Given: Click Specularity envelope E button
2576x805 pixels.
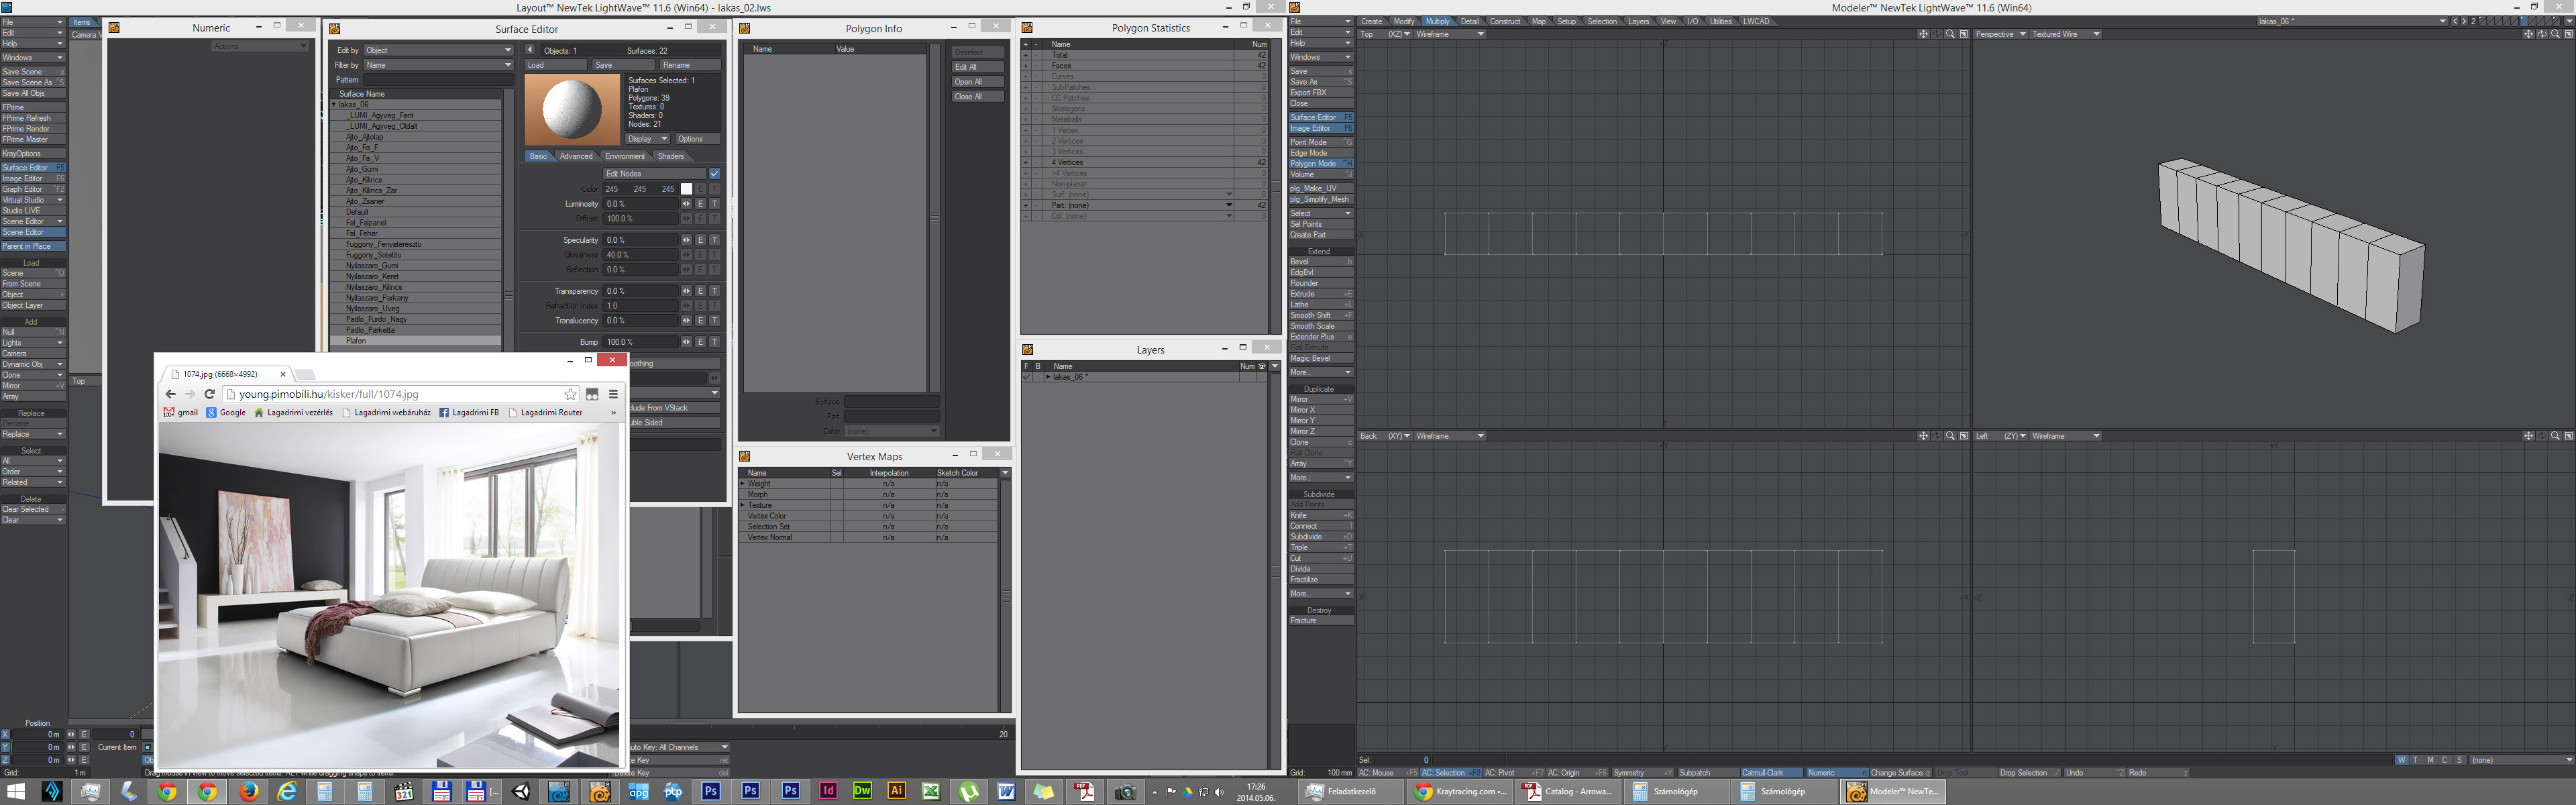Looking at the screenshot, I should 700,240.
